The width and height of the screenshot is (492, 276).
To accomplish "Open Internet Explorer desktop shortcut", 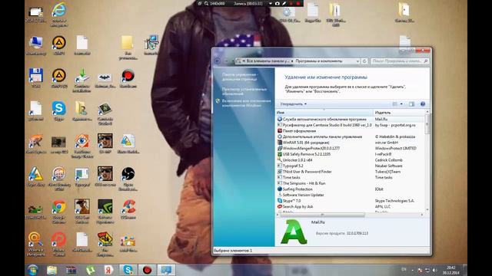I will pos(58,14).
